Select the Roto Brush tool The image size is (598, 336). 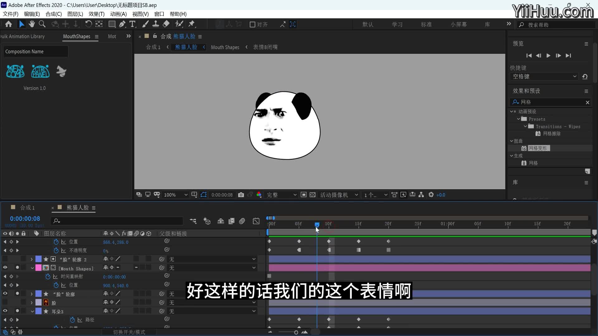(179, 24)
